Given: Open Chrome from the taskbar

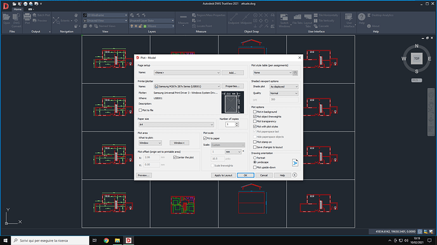Looking at the screenshot, I should pyautogui.click(x=106, y=241).
